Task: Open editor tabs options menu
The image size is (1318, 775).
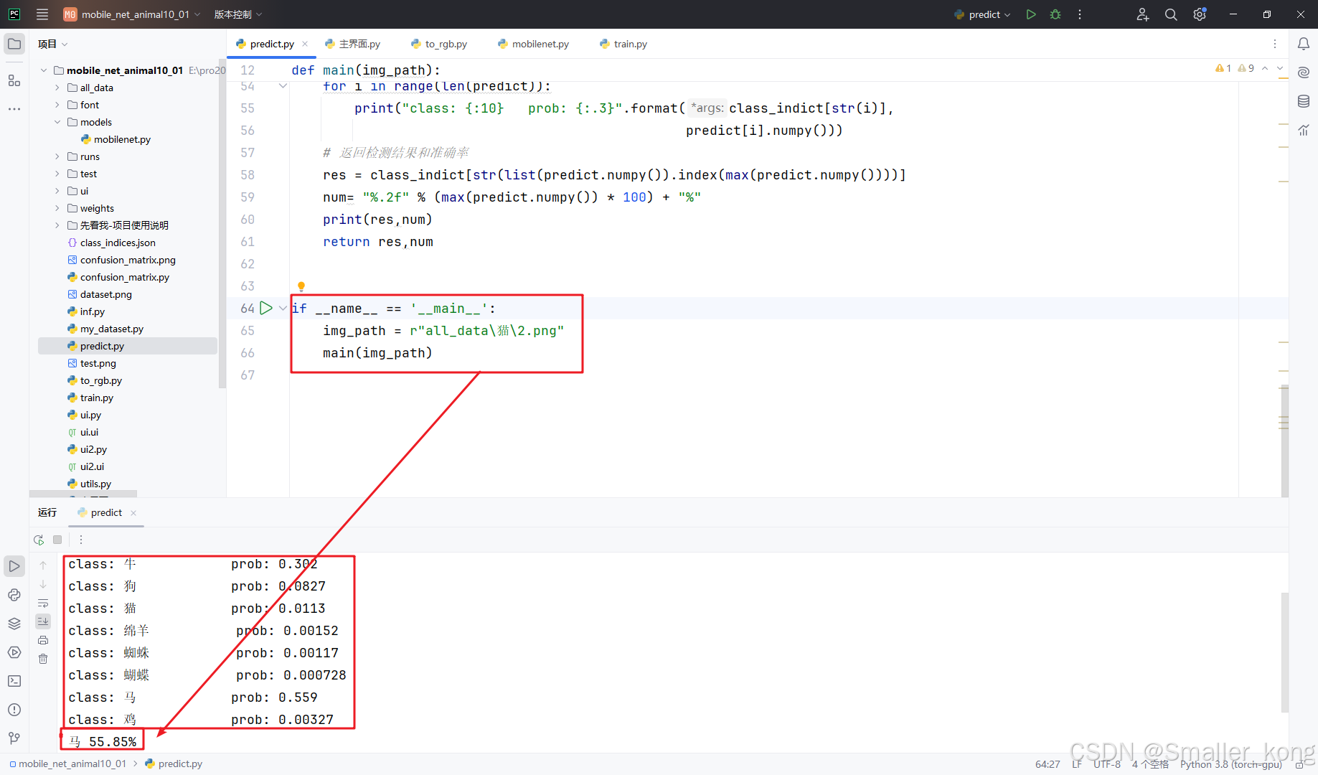Action: click(x=1275, y=44)
